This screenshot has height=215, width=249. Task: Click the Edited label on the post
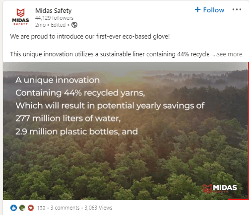coord(58,25)
